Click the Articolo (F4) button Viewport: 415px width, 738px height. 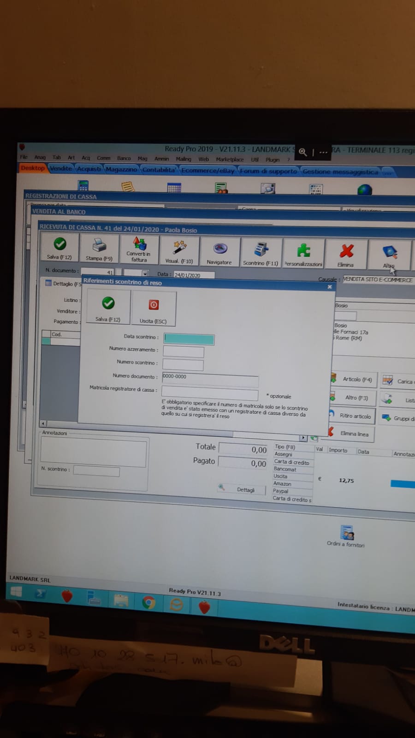pos(354,379)
